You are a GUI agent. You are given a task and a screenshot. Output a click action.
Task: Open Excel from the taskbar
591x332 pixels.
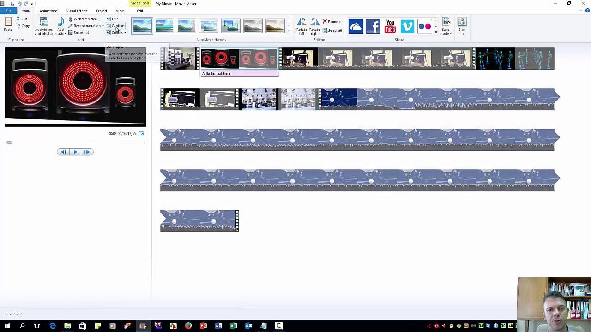tap(233, 326)
